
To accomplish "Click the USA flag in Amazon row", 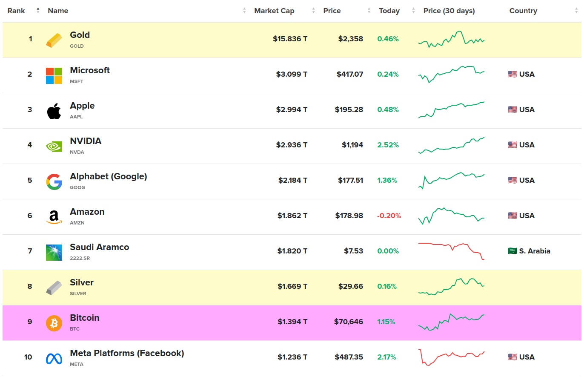I will [x=512, y=216].
